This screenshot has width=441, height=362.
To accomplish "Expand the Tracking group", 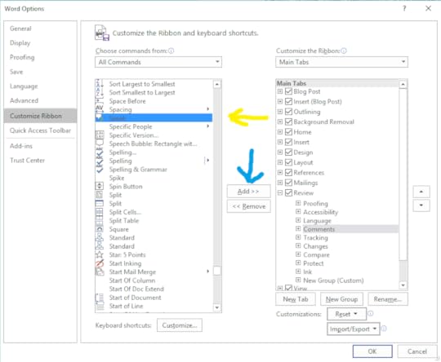I will tap(298, 237).
